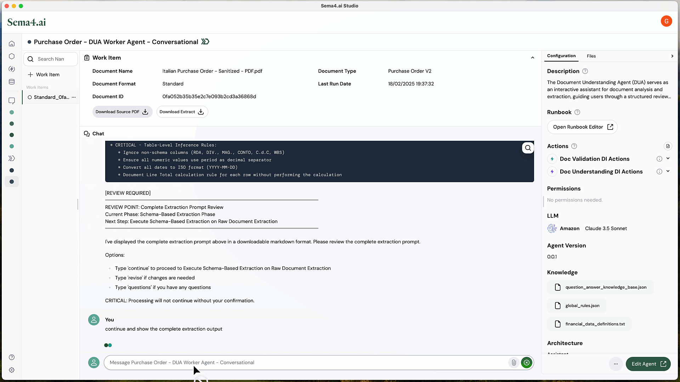Image resolution: width=680 pixels, height=382 pixels.
Task: Open the global_rules.json knowledge file
Action: 577,306
